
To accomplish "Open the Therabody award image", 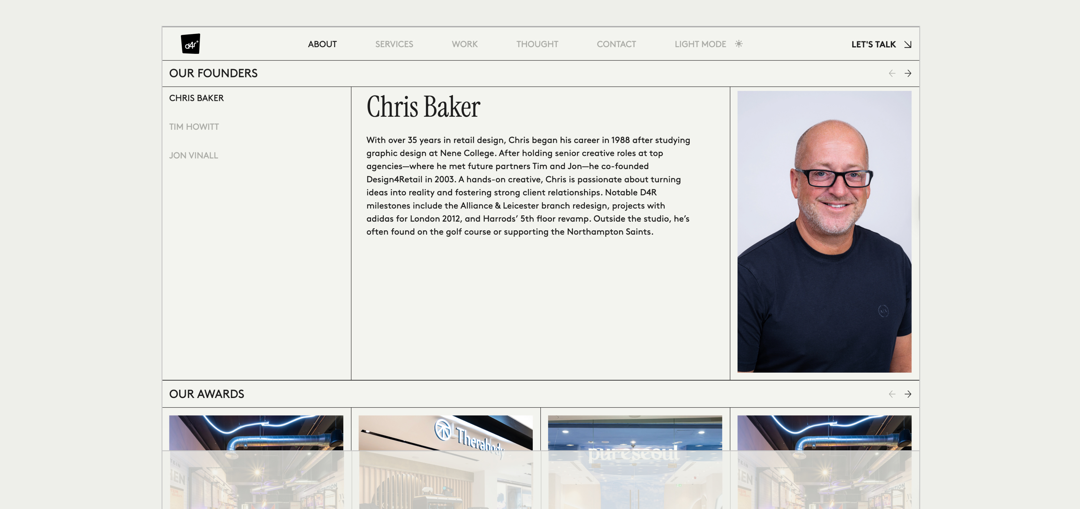I will point(445,460).
